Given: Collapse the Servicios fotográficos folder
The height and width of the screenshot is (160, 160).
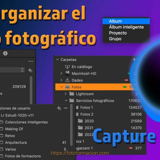Looking at the screenshot, I should (x=66, y=101).
